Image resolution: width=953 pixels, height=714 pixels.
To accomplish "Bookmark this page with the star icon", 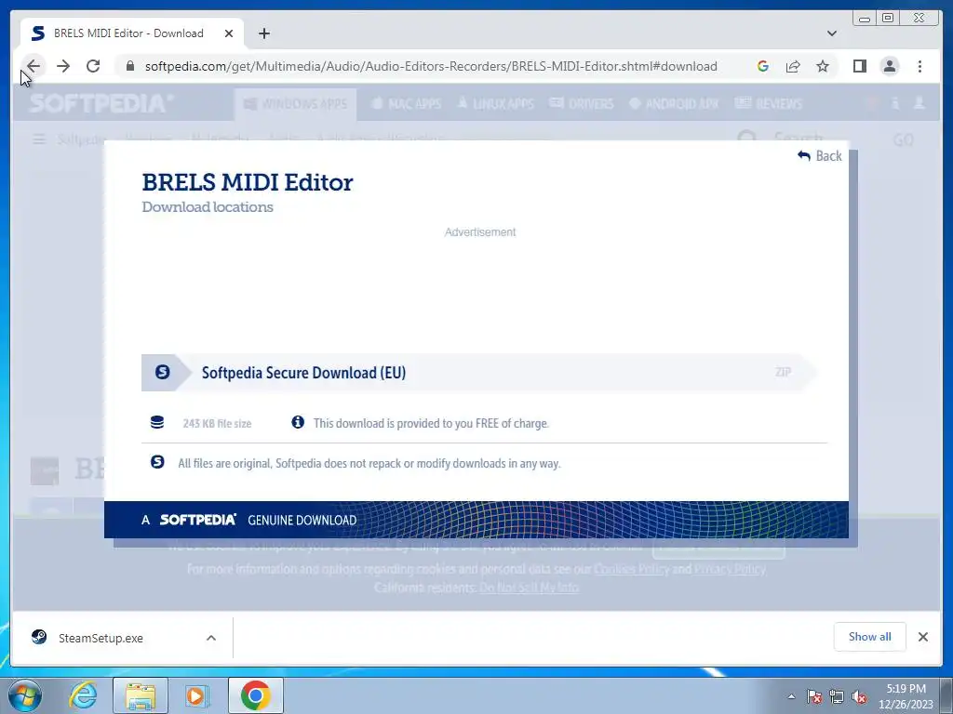I will point(823,66).
